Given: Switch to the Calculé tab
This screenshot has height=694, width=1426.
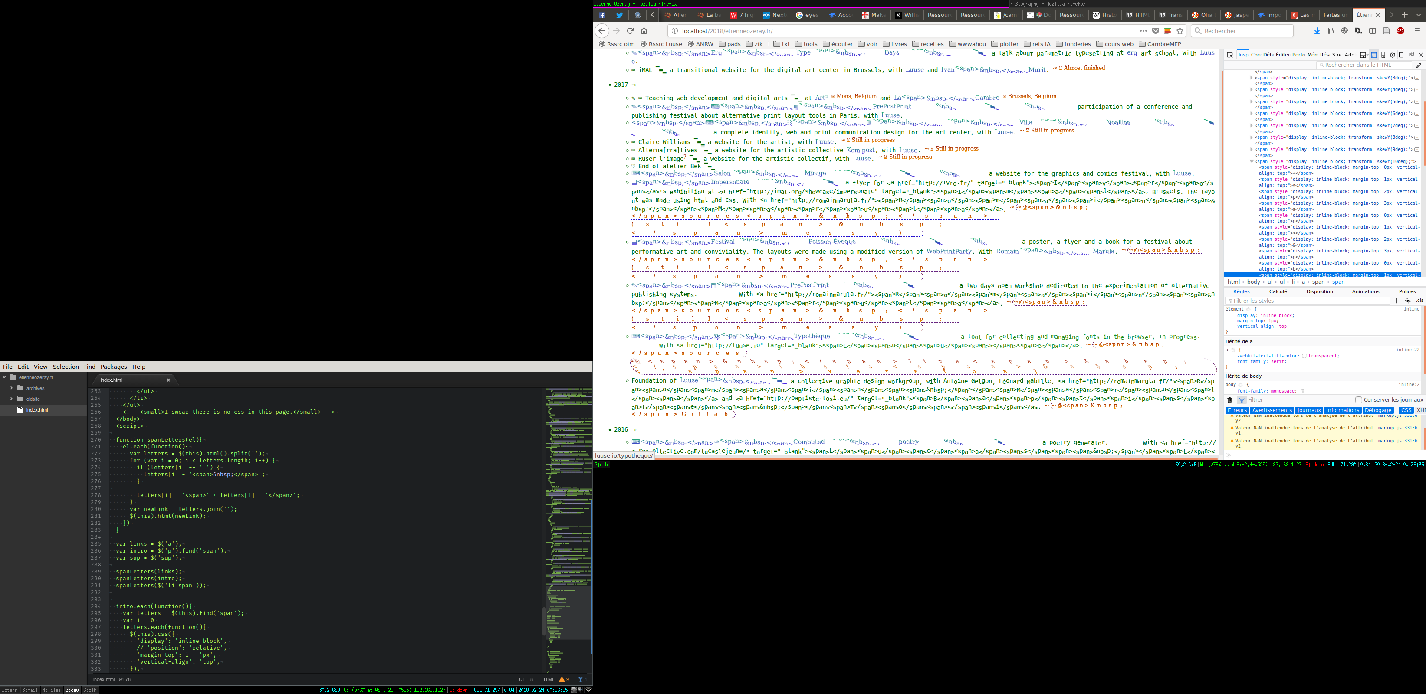Looking at the screenshot, I should (x=1278, y=291).
